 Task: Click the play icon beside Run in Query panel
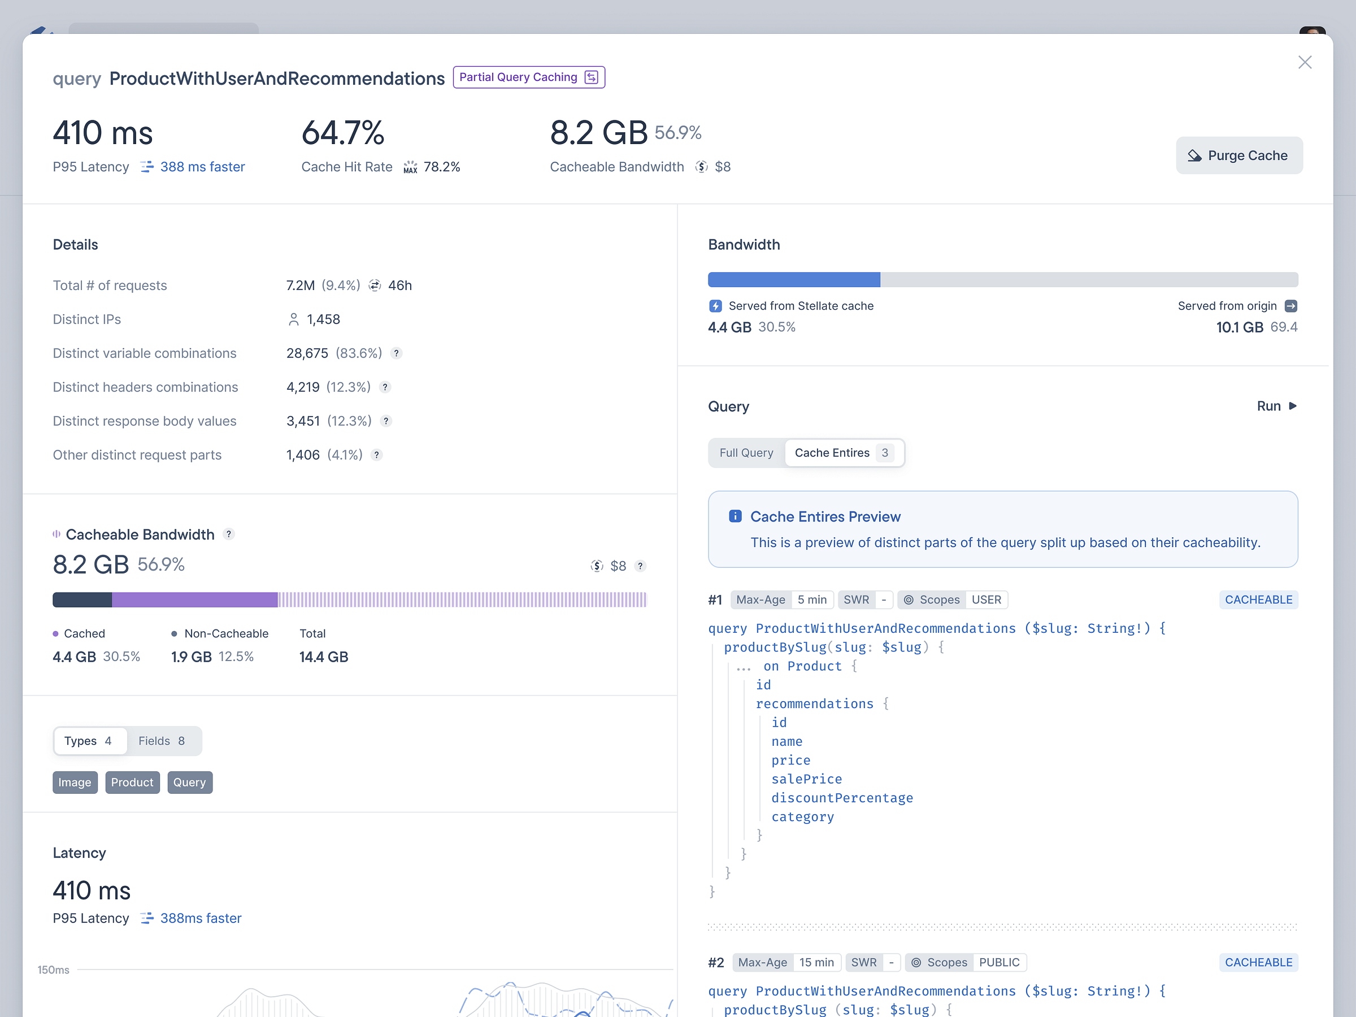[x=1292, y=406]
